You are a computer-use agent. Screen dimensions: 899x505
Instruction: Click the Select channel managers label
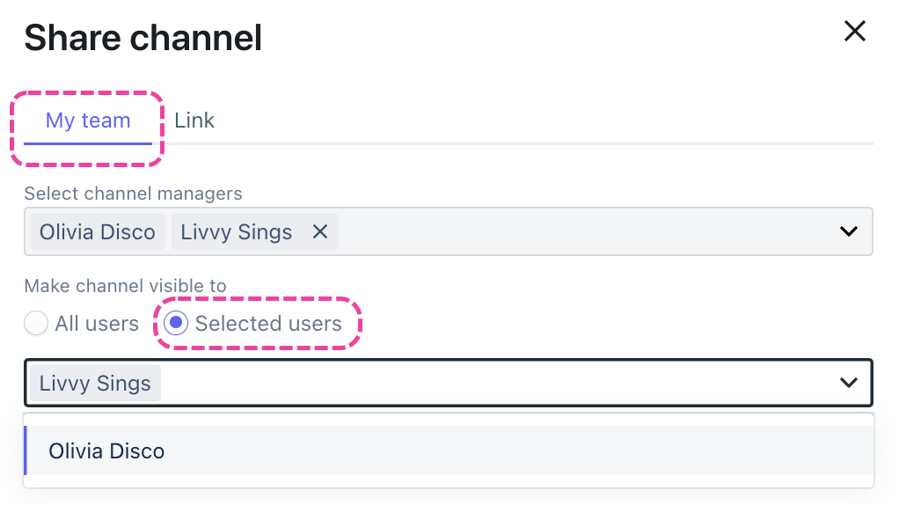[133, 193]
